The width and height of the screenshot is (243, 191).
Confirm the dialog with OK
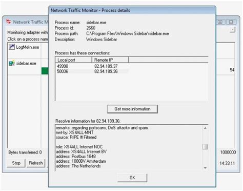tap(132, 178)
